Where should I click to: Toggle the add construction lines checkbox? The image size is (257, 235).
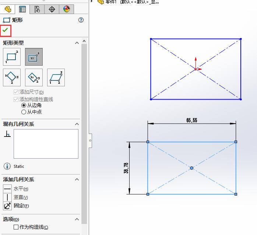click(x=16, y=99)
